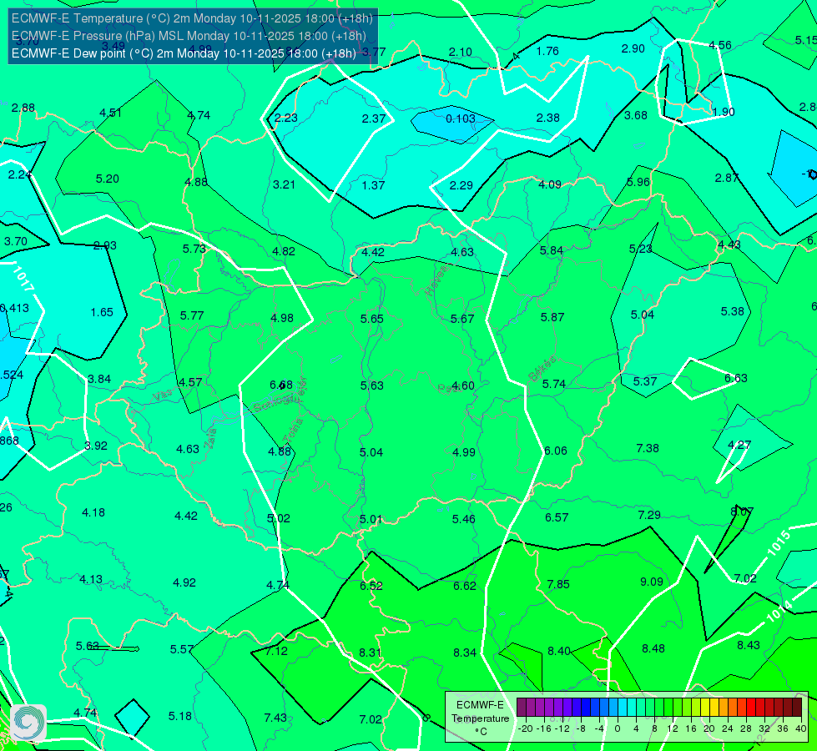Click the 5.73 temperature value
The height and width of the screenshot is (751, 817).
[x=194, y=249]
